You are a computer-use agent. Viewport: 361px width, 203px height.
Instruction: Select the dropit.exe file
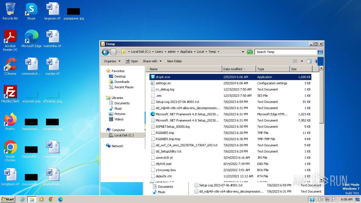pyautogui.click(x=230, y=77)
